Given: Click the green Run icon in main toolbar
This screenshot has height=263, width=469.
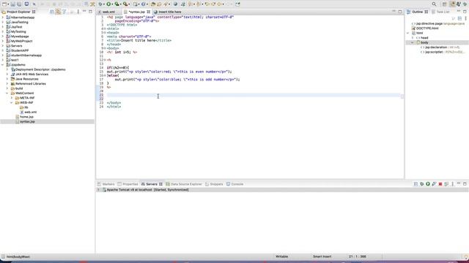Looking at the screenshot, I should (108, 4).
